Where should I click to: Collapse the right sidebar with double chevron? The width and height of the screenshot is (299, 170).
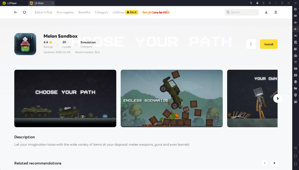295,3
